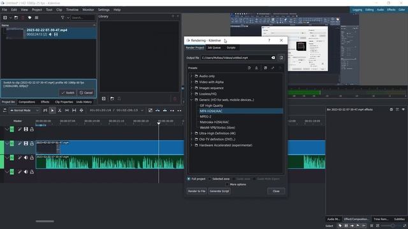This screenshot has width=408, height=229.
Task: Expand the Video with Alpha preset folder
Action: [191, 82]
